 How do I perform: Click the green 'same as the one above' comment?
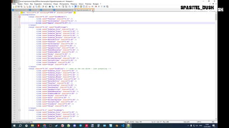click(88, 69)
